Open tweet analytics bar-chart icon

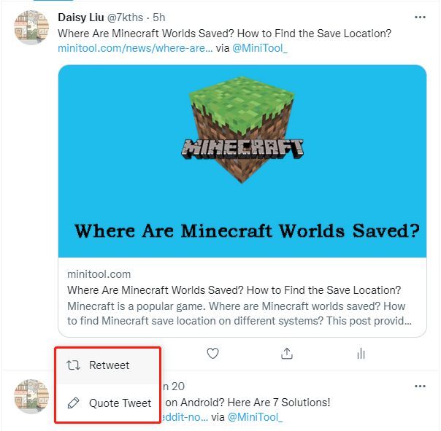coord(361,354)
